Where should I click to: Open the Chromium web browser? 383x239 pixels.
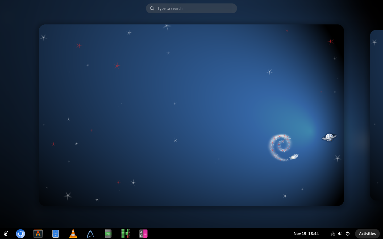20,234
